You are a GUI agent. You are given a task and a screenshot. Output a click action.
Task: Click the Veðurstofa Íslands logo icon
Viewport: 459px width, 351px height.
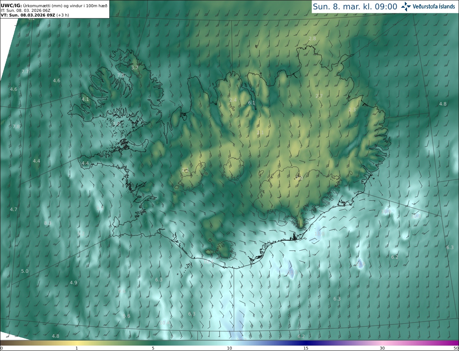pos(406,6)
